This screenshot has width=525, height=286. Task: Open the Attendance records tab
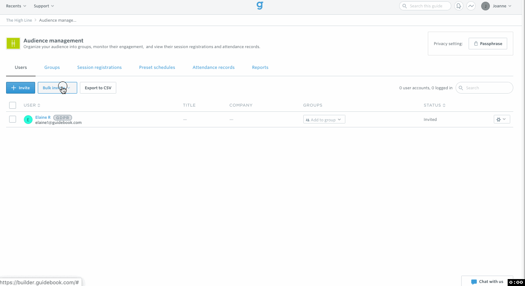213,67
